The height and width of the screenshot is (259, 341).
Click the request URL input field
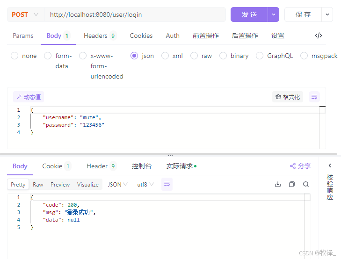[x=135, y=14]
